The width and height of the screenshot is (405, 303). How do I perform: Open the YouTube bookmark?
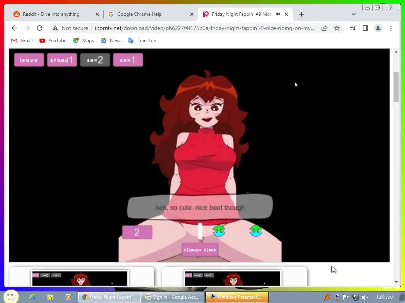pos(53,41)
